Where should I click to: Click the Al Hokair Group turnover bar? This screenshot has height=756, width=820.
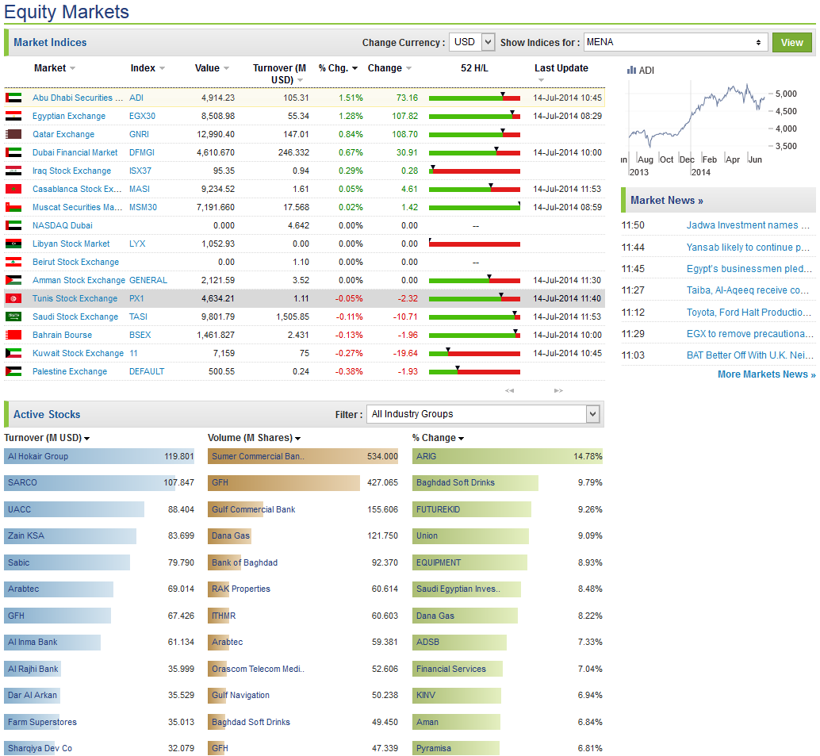pyautogui.click(x=99, y=456)
